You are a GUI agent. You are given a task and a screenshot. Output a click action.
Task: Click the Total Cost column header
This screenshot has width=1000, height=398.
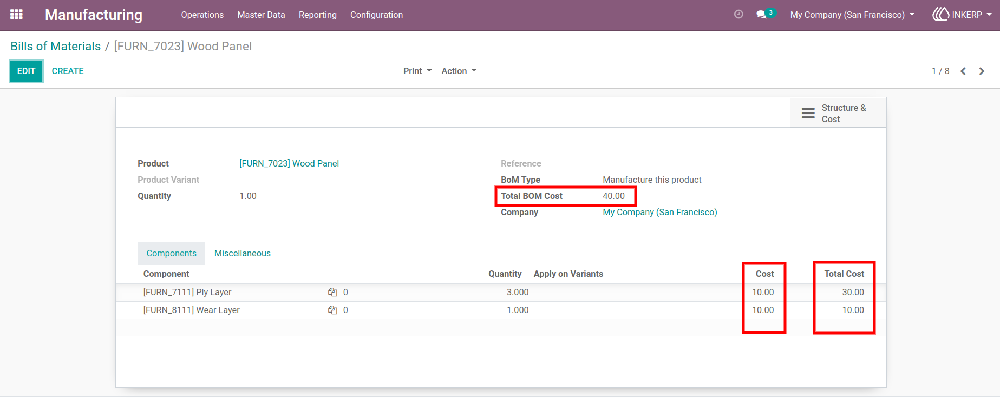click(844, 274)
